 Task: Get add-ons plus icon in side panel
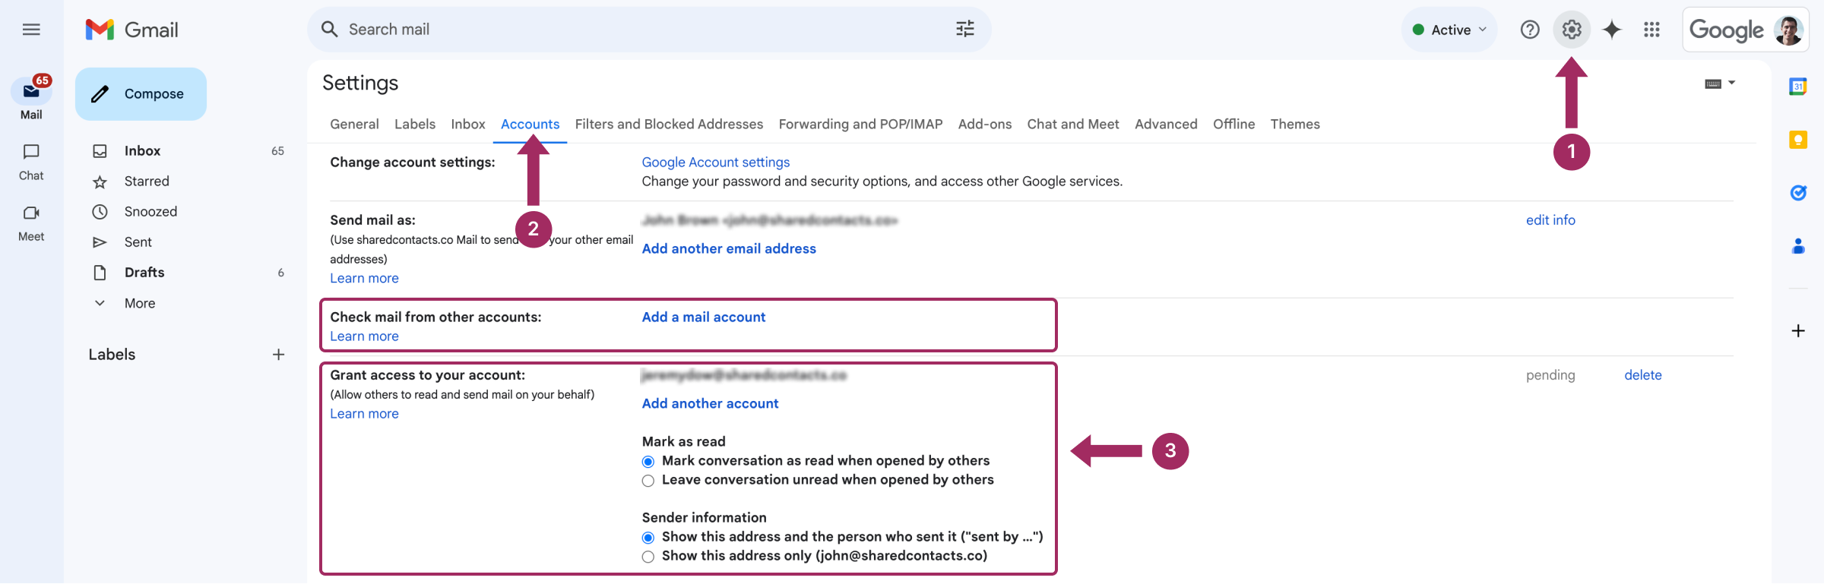(1798, 331)
